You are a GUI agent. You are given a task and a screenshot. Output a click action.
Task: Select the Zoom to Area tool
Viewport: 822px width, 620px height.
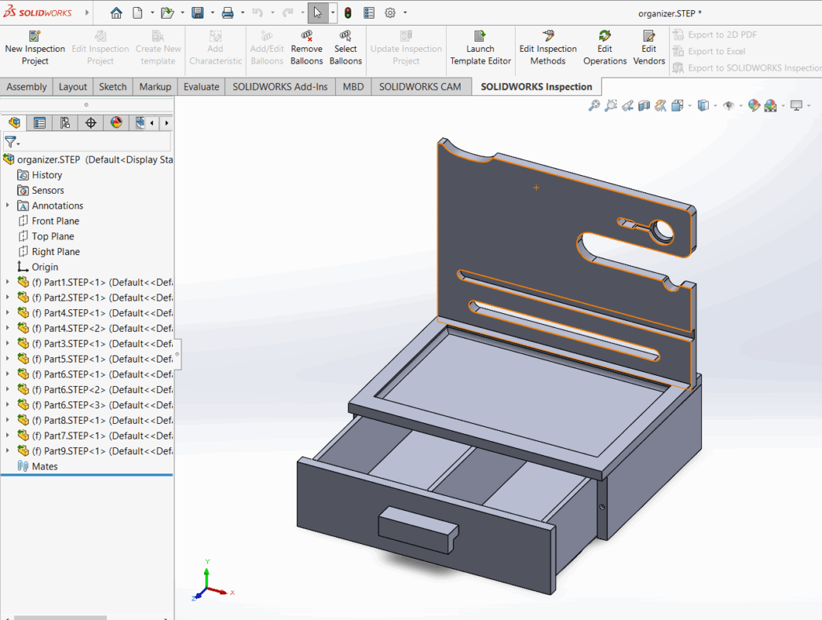pos(611,106)
